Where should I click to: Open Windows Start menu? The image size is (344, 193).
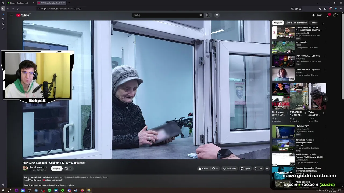pyautogui.click(x=3, y=190)
